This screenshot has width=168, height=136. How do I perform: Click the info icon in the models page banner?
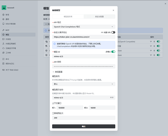pyautogui.click(x=46, y=31)
